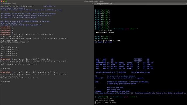Select the left buraglio@netmon ssh tab
187x105 pixels.
(x=47, y=4)
